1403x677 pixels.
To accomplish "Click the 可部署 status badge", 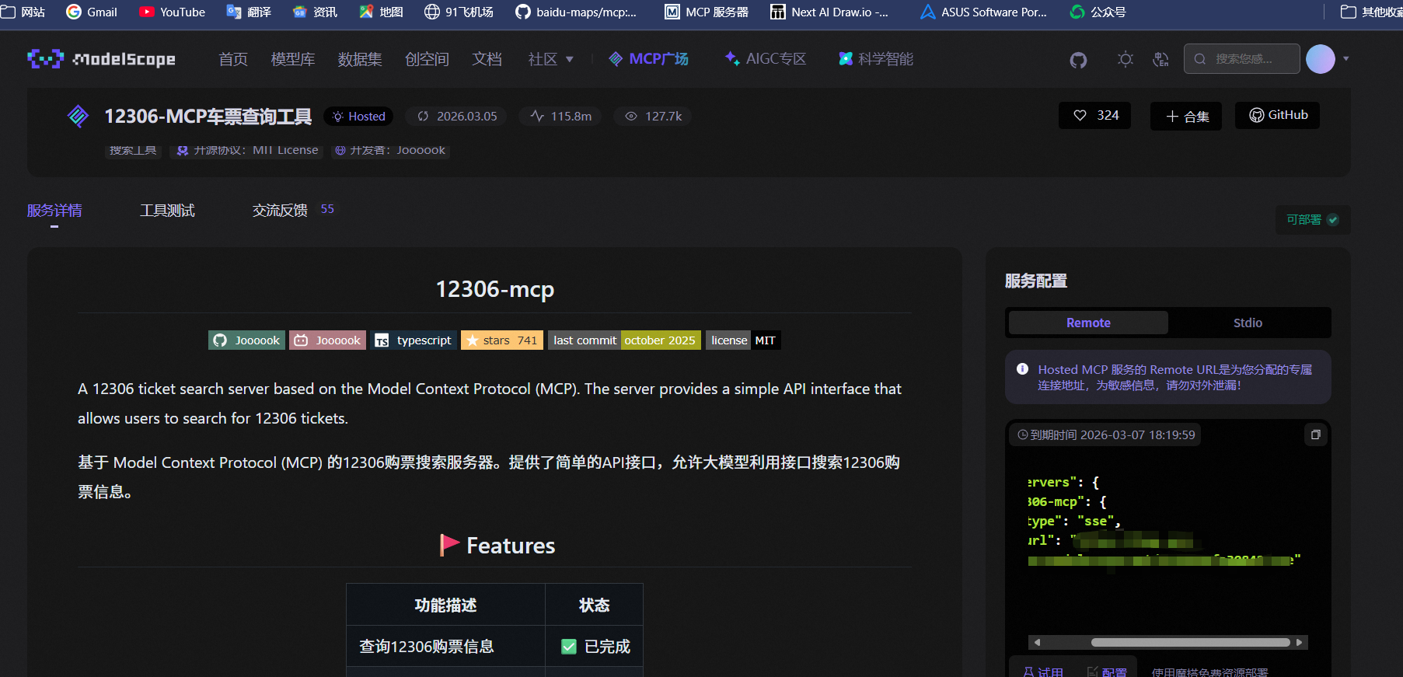I will (x=1313, y=220).
